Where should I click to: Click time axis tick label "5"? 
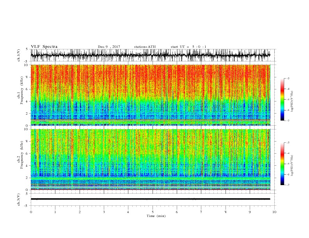153,212
